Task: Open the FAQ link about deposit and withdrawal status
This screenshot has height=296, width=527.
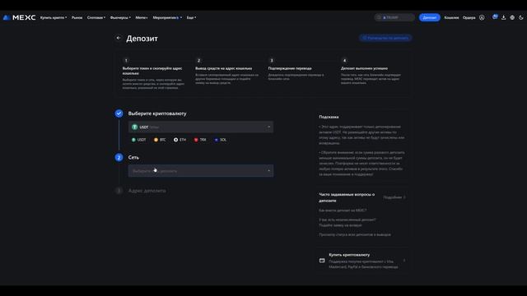Action: [355, 234]
